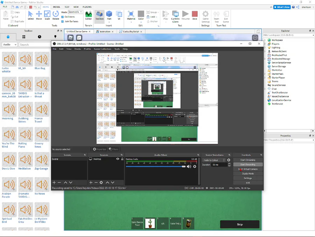
Task: Open the Audio category dropdown in Toolbox
Action: pos(10,44)
